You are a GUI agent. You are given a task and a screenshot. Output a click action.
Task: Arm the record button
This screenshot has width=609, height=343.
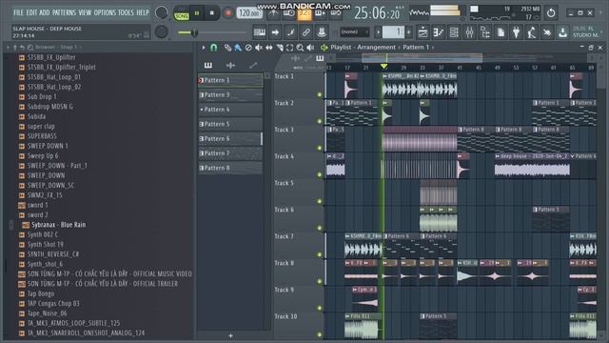[x=228, y=13]
